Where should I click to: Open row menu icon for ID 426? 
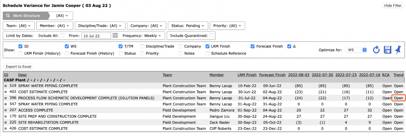[x=6, y=128]
